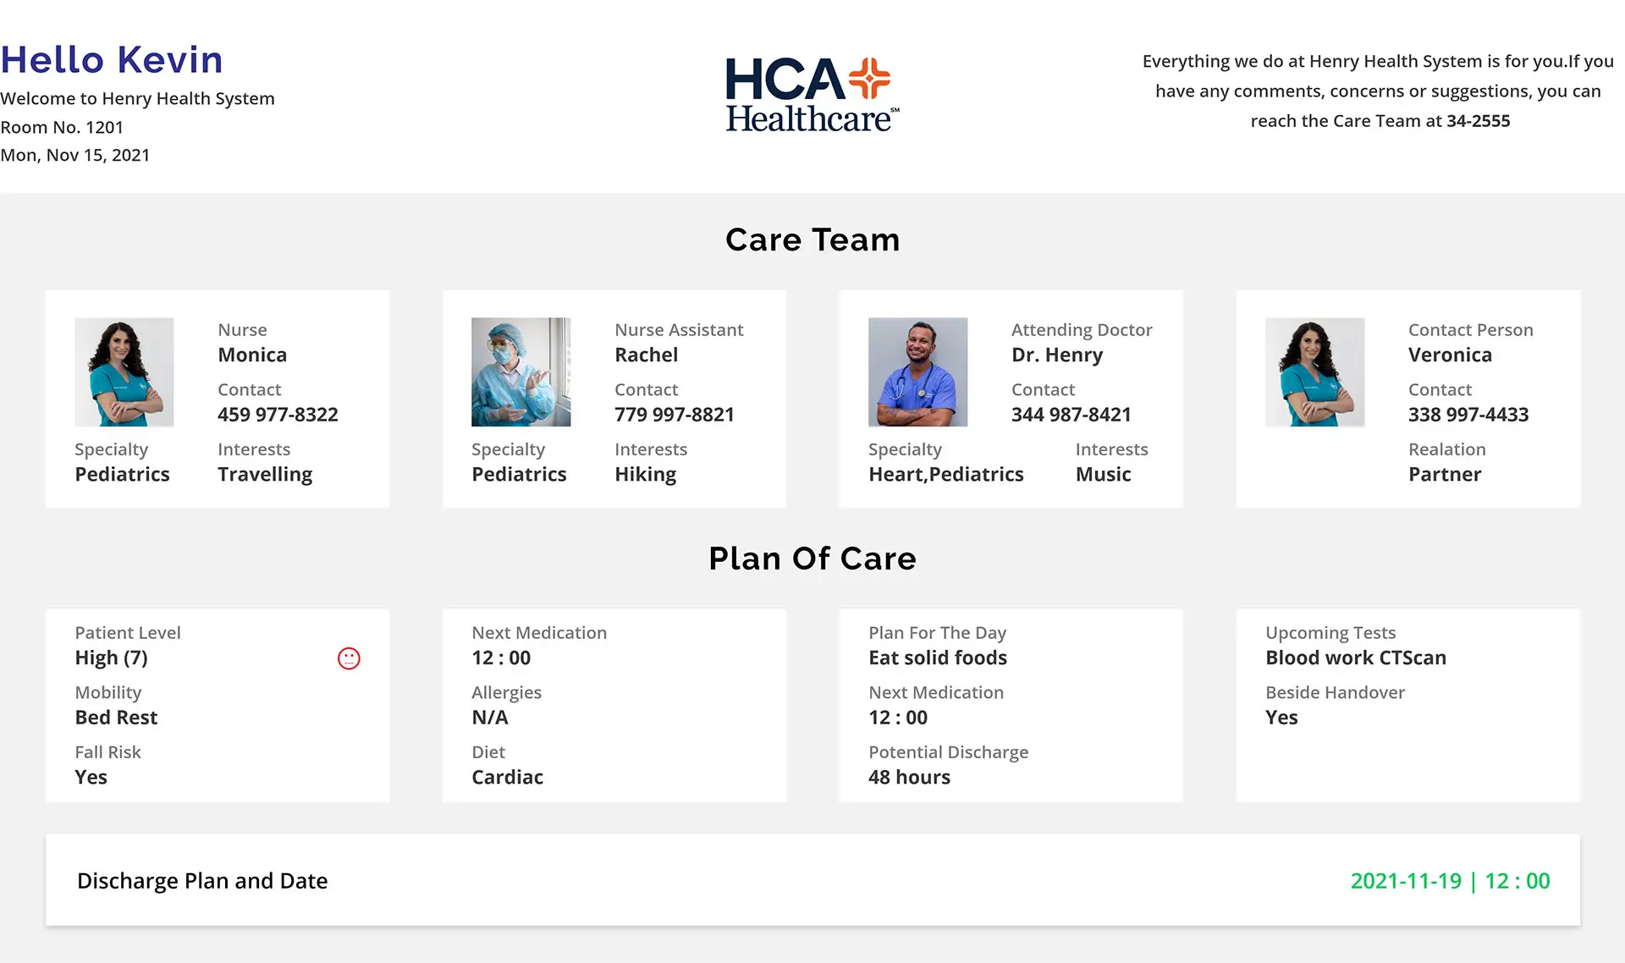The height and width of the screenshot is (963, 1625).
Task: Click Care Team phone number 34-2555
Action: (x=1478, y=121)
